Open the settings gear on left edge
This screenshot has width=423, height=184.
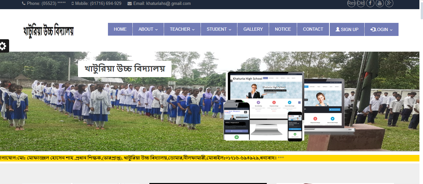tap(4, 46)
